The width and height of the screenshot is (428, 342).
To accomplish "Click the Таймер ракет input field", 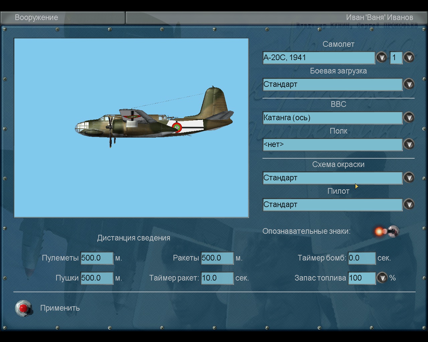I will click(217, 278).
